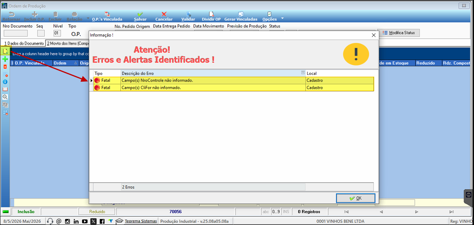474x225 pixels.
Task: Click 0001 VINHOS BENE LTDA in footer
Action: [340, 221]
